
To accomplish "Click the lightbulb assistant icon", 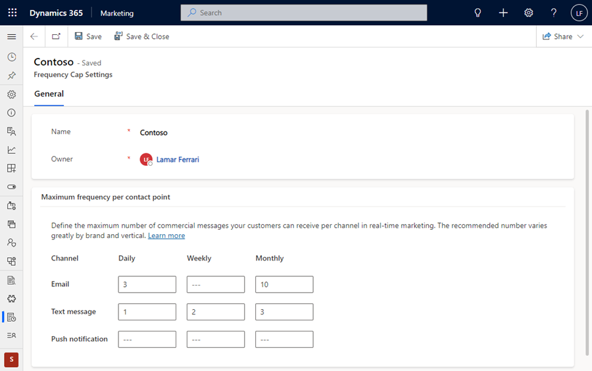I will [478, 13].
